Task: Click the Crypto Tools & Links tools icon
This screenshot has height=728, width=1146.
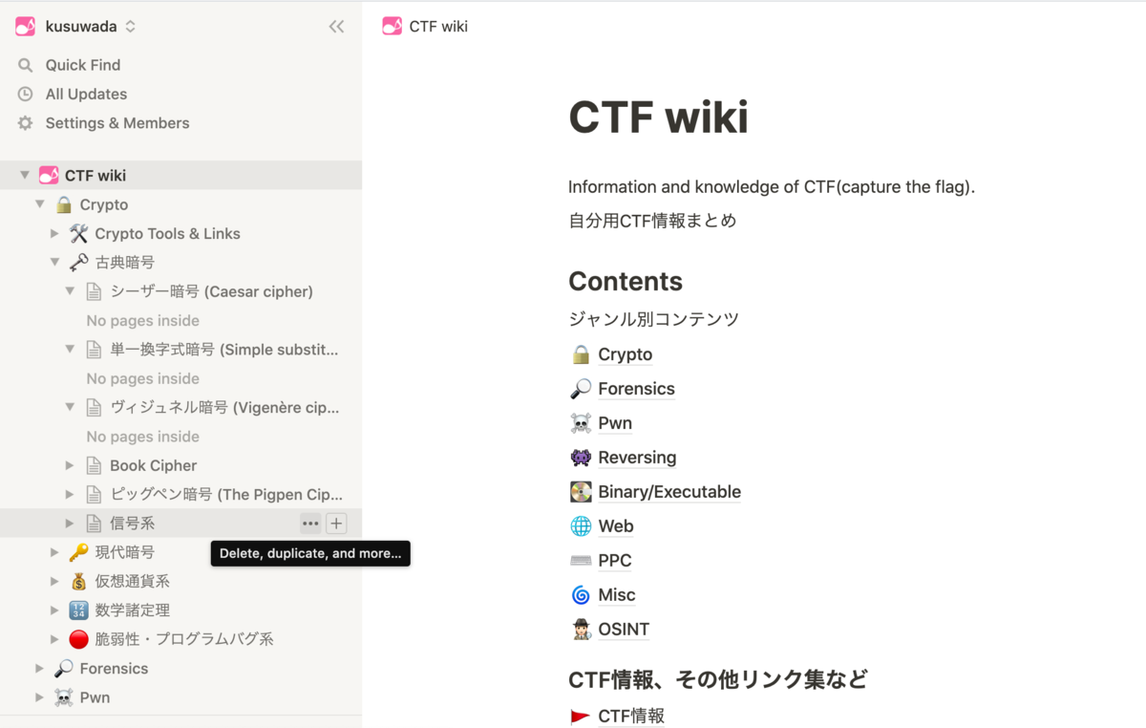Action: (79, 233)
